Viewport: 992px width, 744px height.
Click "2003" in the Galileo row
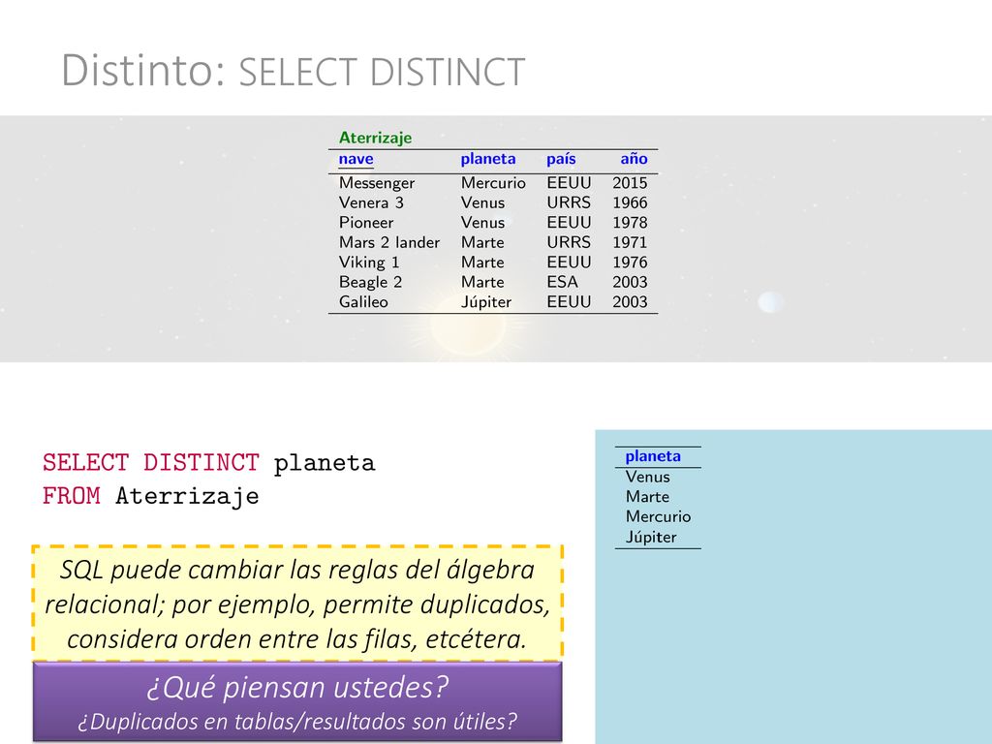(x=630, y=302)
